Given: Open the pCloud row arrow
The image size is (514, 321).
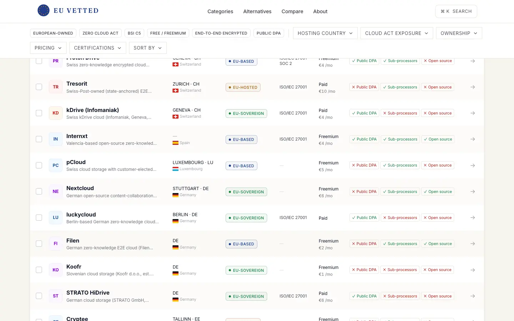Looking at the screenshot, I should click(473, 165).
